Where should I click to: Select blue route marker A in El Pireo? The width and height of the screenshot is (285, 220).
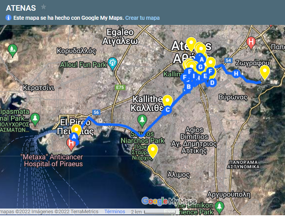point(74,137)
